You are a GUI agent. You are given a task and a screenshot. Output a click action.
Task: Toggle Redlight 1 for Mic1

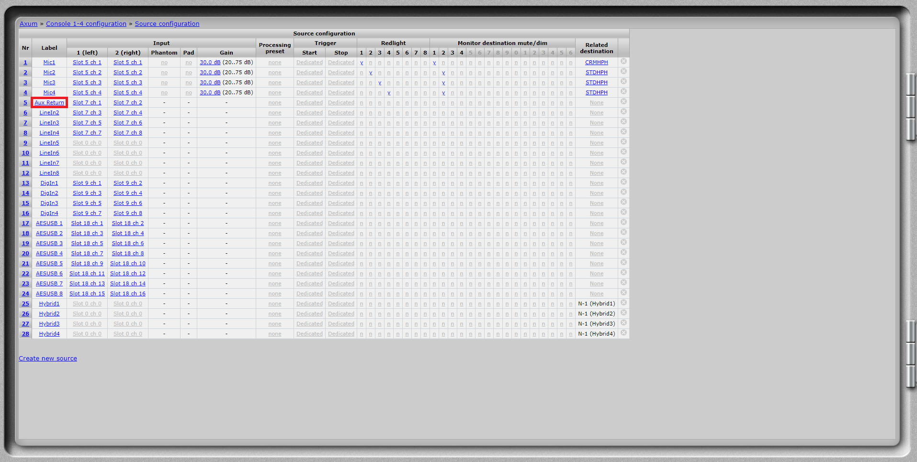[x=362, y=63]
